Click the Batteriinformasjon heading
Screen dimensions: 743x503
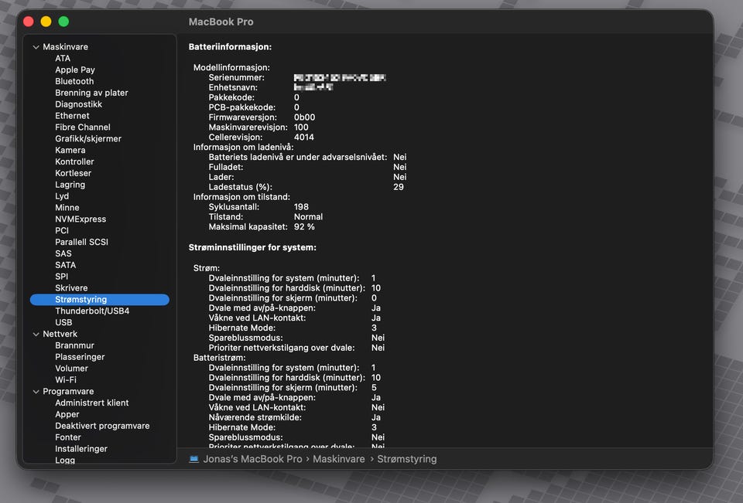230,47
